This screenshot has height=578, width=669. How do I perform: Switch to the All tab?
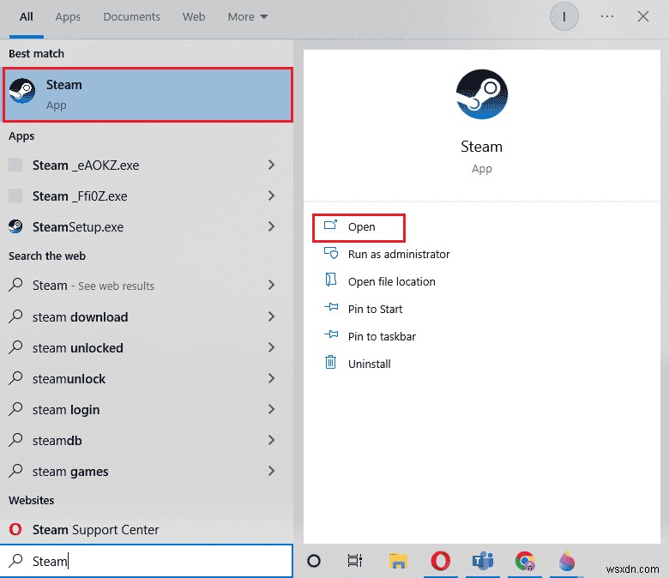click(26, 17)
